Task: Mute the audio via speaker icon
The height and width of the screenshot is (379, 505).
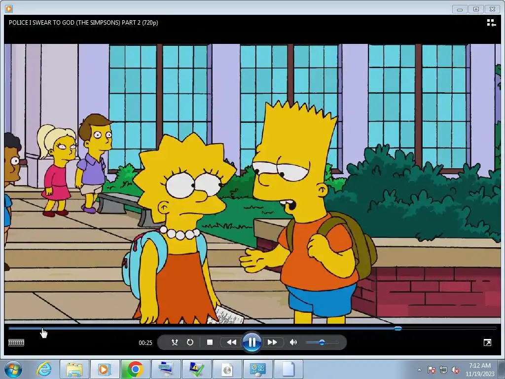Action: pos(293,342)
